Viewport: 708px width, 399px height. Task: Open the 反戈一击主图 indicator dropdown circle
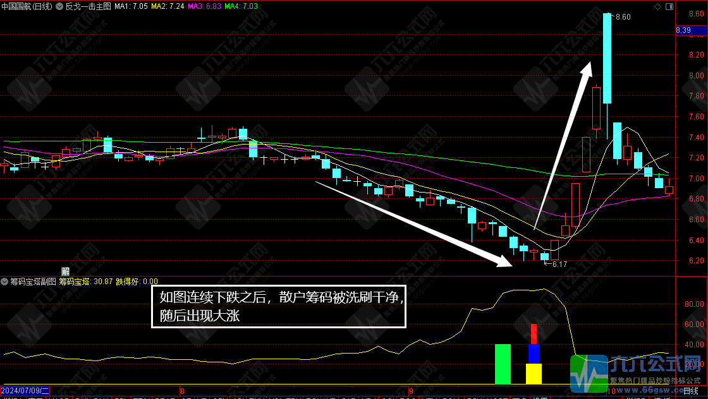(x=60, y=6)
